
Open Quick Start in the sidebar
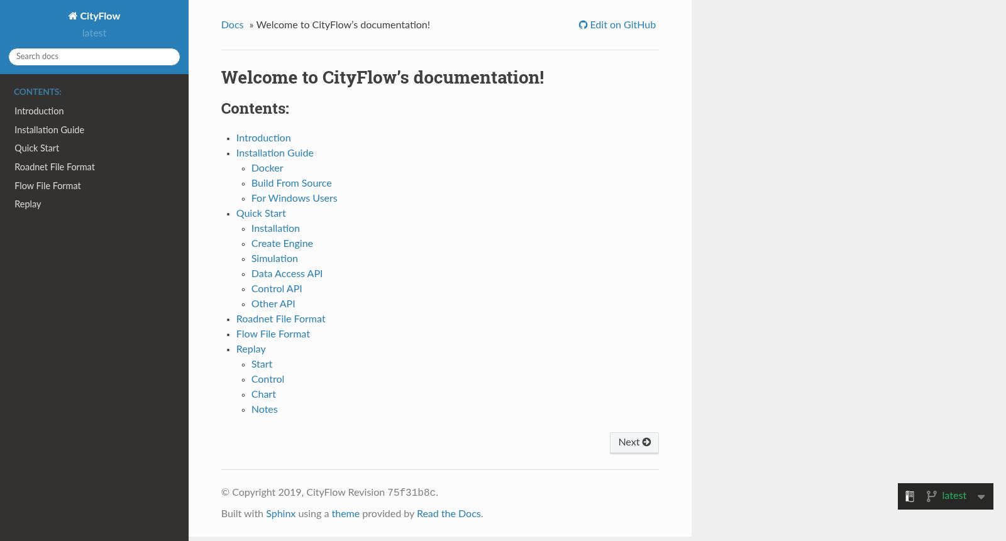(x=36, y=148)
